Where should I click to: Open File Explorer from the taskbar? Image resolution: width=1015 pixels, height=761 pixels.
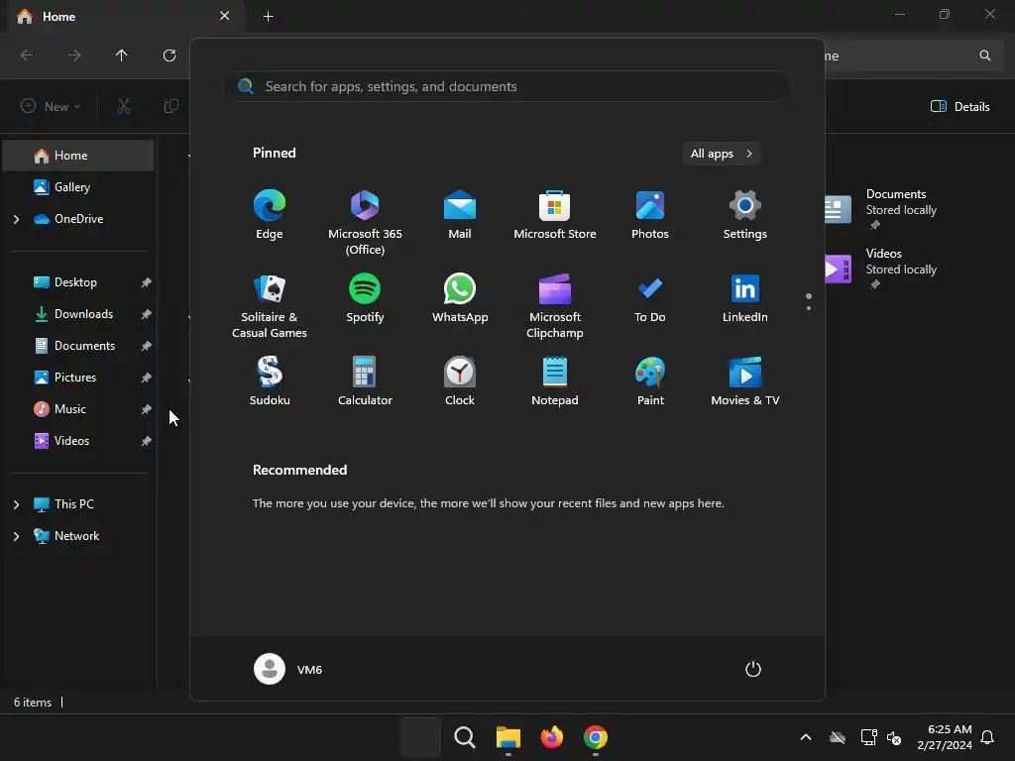(508, 737)
